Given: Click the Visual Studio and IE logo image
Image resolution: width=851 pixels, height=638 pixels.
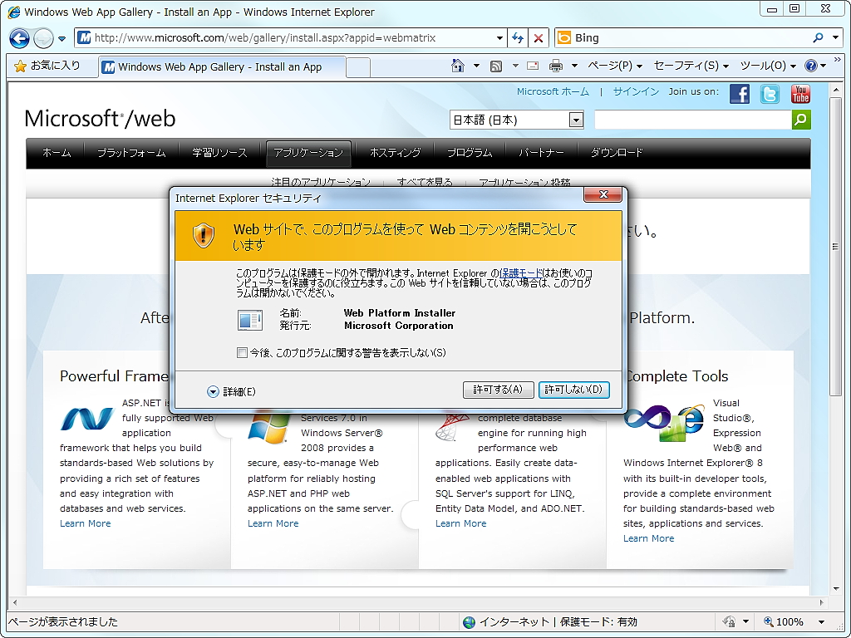Looking at the screenshot, I should [x=664, y=423].
